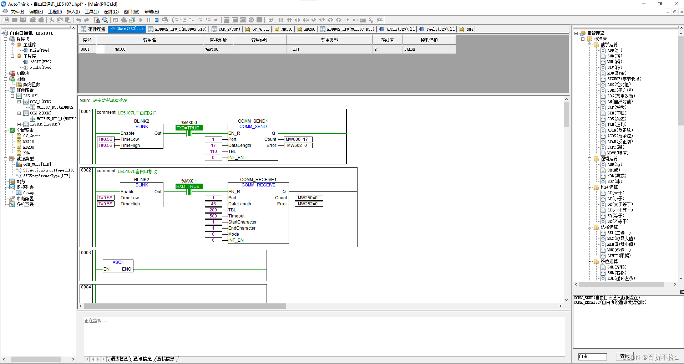
Task: Collapse the 全局变量 node
Action: [x=6, y=130]
